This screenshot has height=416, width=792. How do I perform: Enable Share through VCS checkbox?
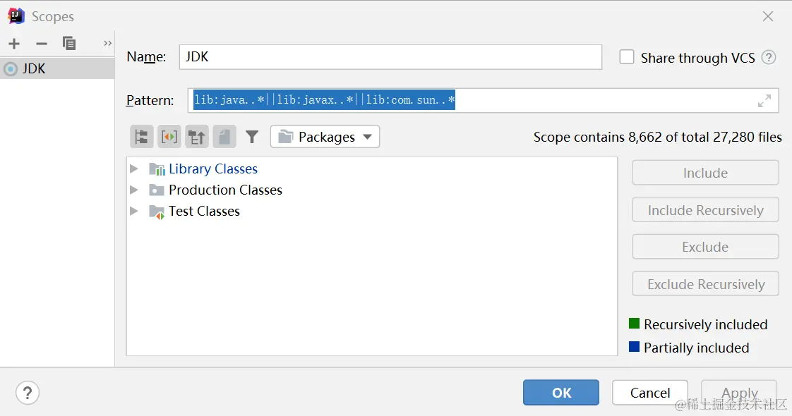(627, 57)
